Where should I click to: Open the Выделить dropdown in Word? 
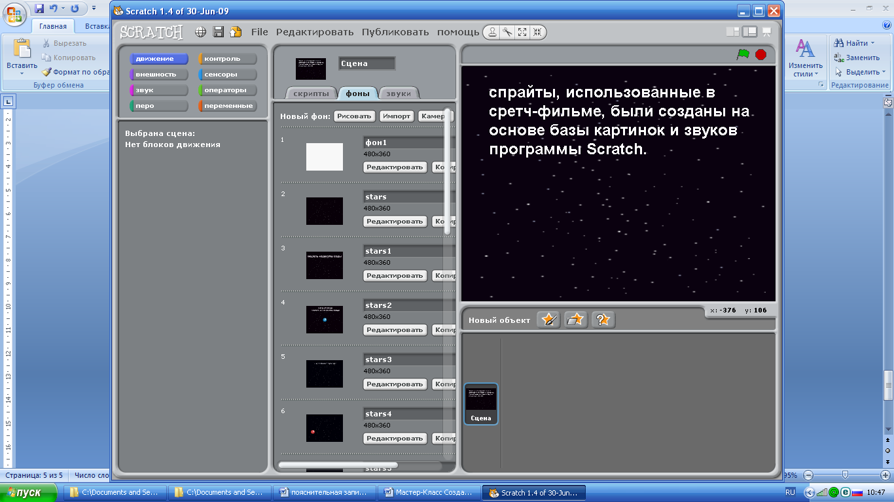861,72
